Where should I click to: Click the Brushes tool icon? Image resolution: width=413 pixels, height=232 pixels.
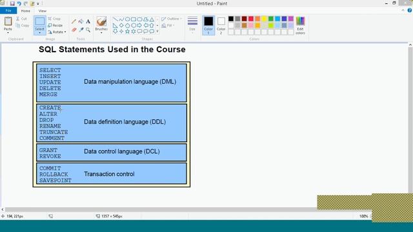click(x=101, y=21)
